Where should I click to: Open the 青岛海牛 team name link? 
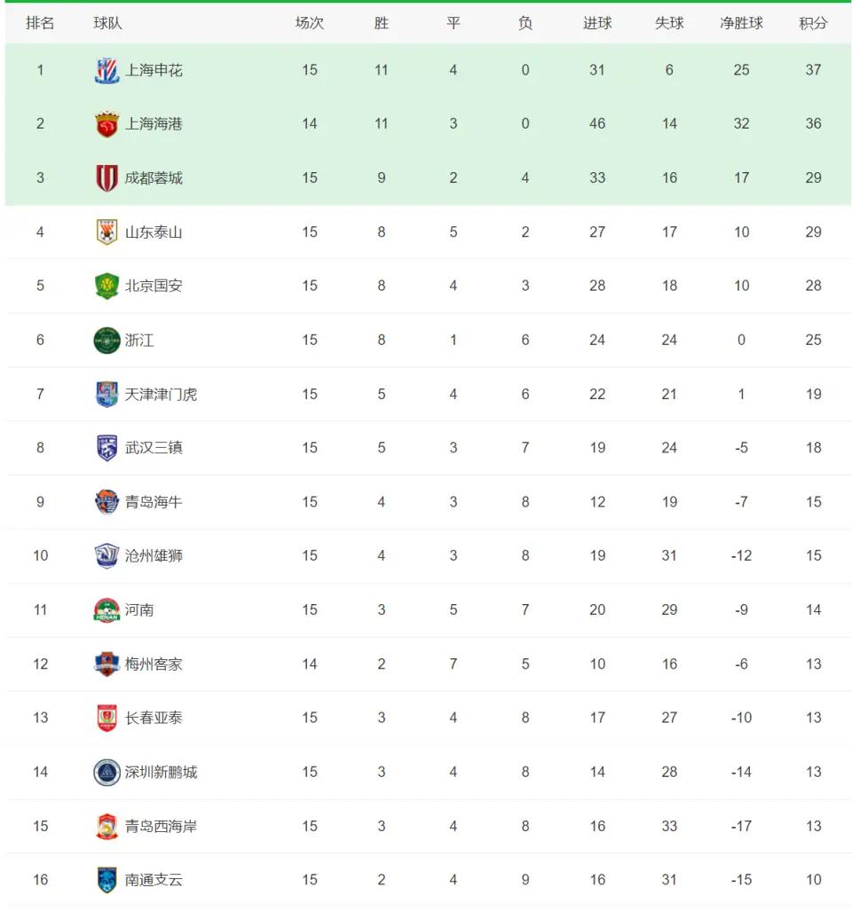click(154, 502)
